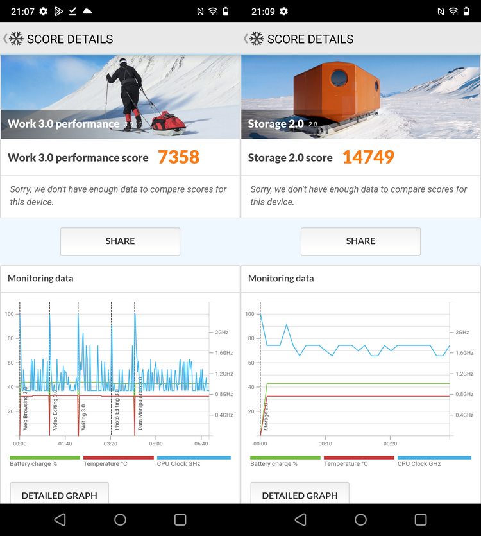Tap the left Monitoring data heading
The height and width of the screenshot is (536, 481).
point(40,278)
